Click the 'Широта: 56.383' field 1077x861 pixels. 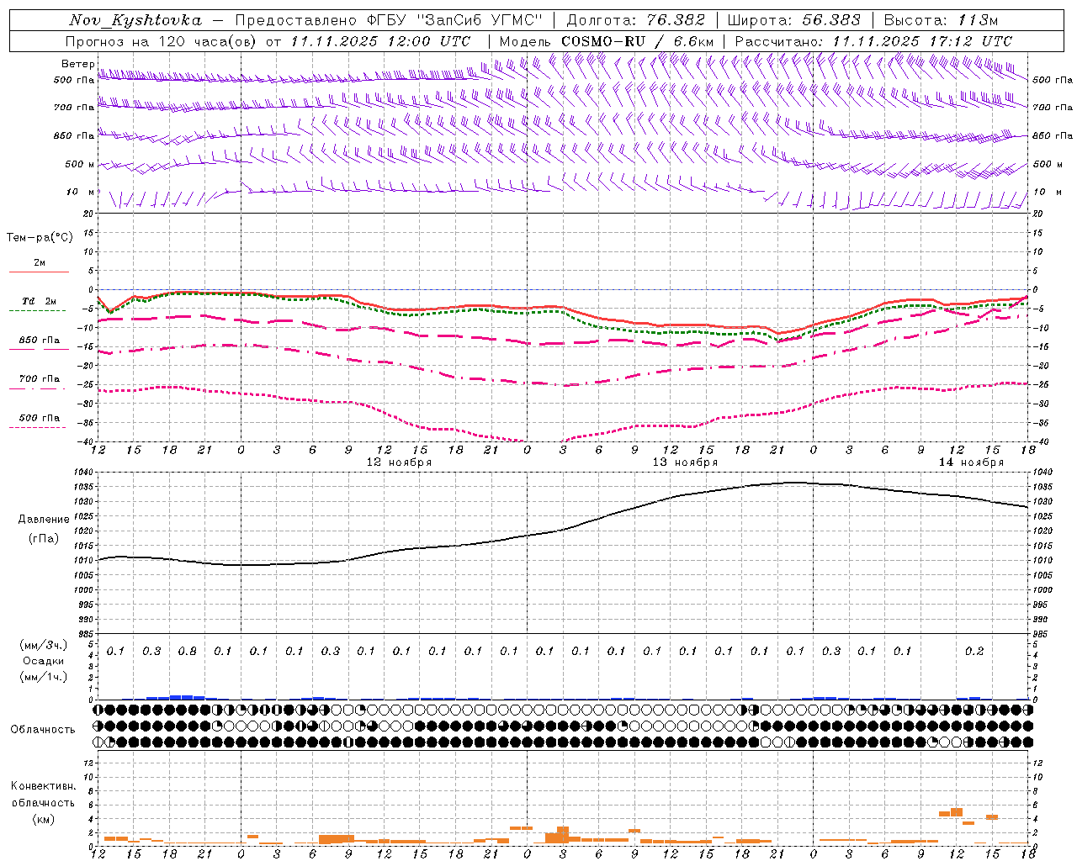pyautogui.click(x=793, y=20)
